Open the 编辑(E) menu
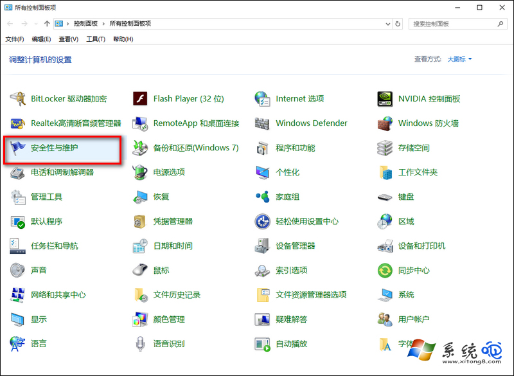This screenshot has width=514, height=376. 41,39
